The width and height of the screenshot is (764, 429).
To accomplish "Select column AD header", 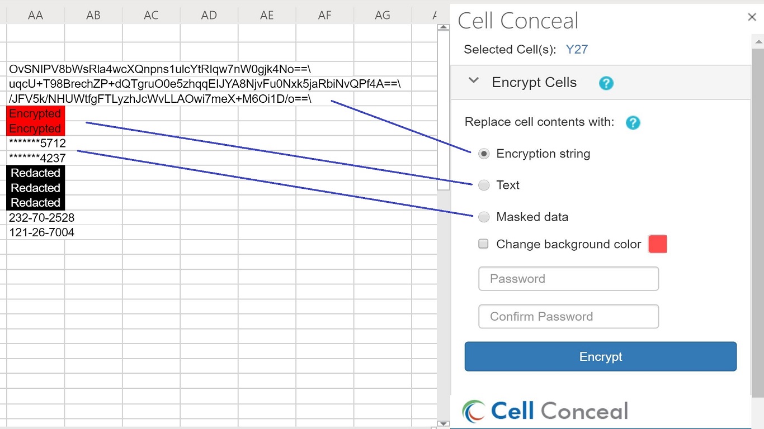I will coord(209,15).
